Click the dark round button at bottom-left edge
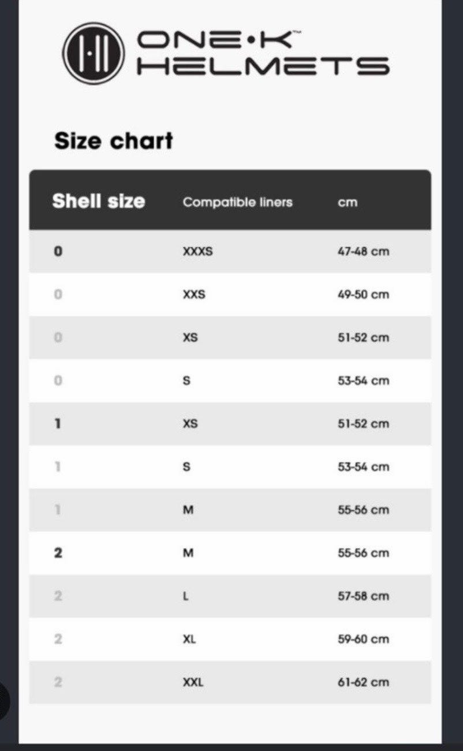Viewport: 463px width, 751px height. [x=4, y=700]
